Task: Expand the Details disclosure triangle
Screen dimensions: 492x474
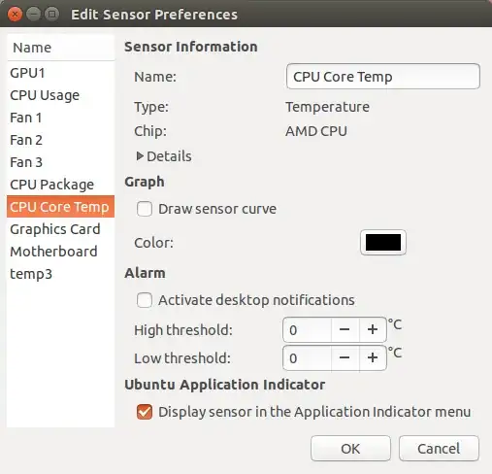Action: (x=140, y=156)
